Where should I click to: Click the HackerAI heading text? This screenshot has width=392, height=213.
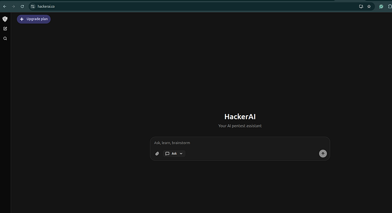coord(240,117)
